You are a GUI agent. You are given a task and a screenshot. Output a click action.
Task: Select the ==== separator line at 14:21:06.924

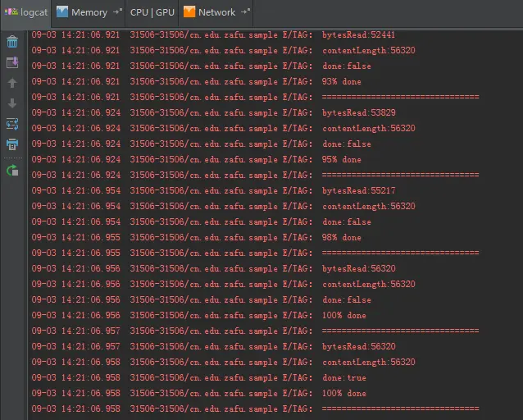(256, 175)
